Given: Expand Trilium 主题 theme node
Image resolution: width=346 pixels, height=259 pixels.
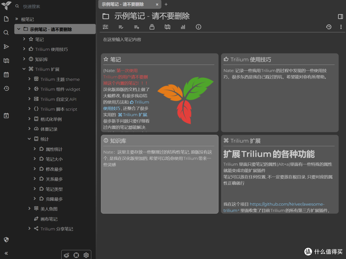Looking at the screenshot, I should pyautogui.click(x=29, y=79).
